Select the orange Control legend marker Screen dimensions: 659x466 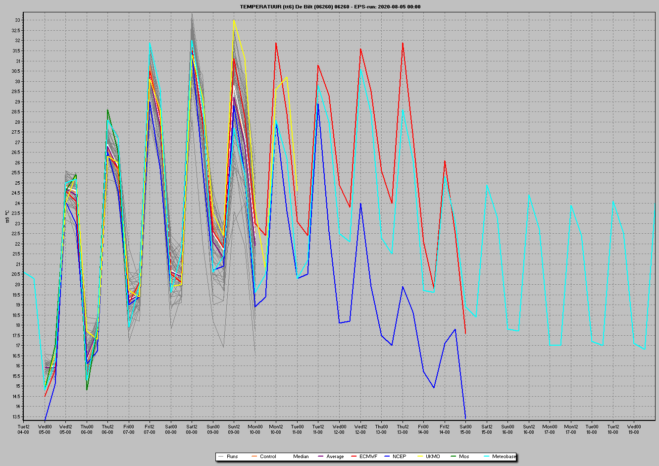[x=254, y=457]
